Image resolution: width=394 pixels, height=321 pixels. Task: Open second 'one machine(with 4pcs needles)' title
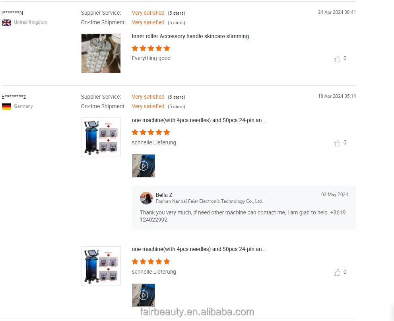point(198,249)
